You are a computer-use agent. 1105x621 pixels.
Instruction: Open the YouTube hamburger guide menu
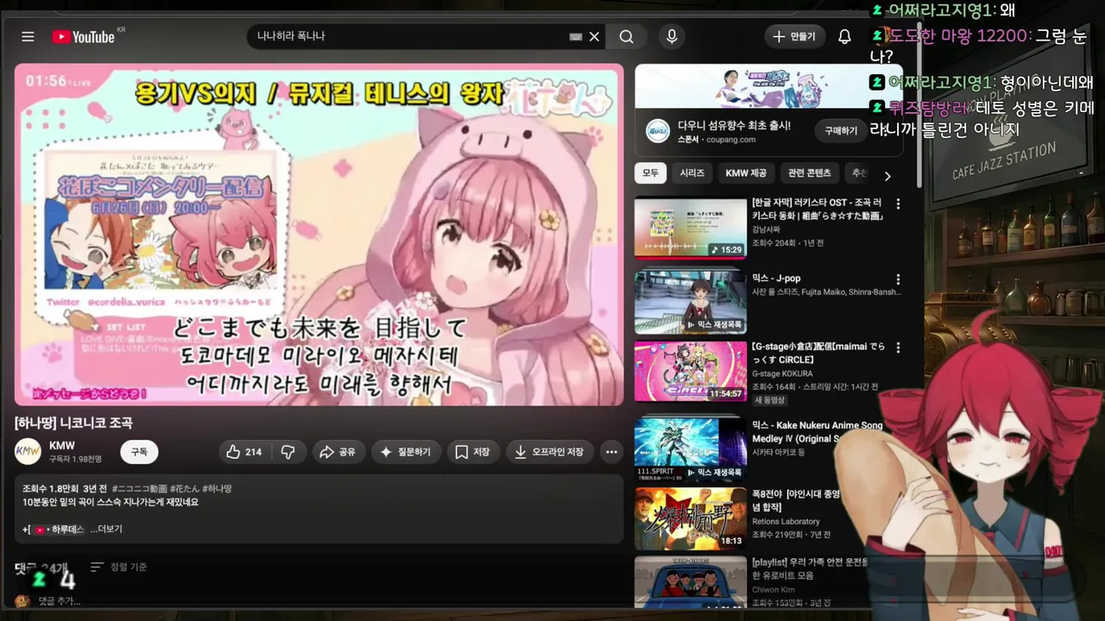[28, 36]
